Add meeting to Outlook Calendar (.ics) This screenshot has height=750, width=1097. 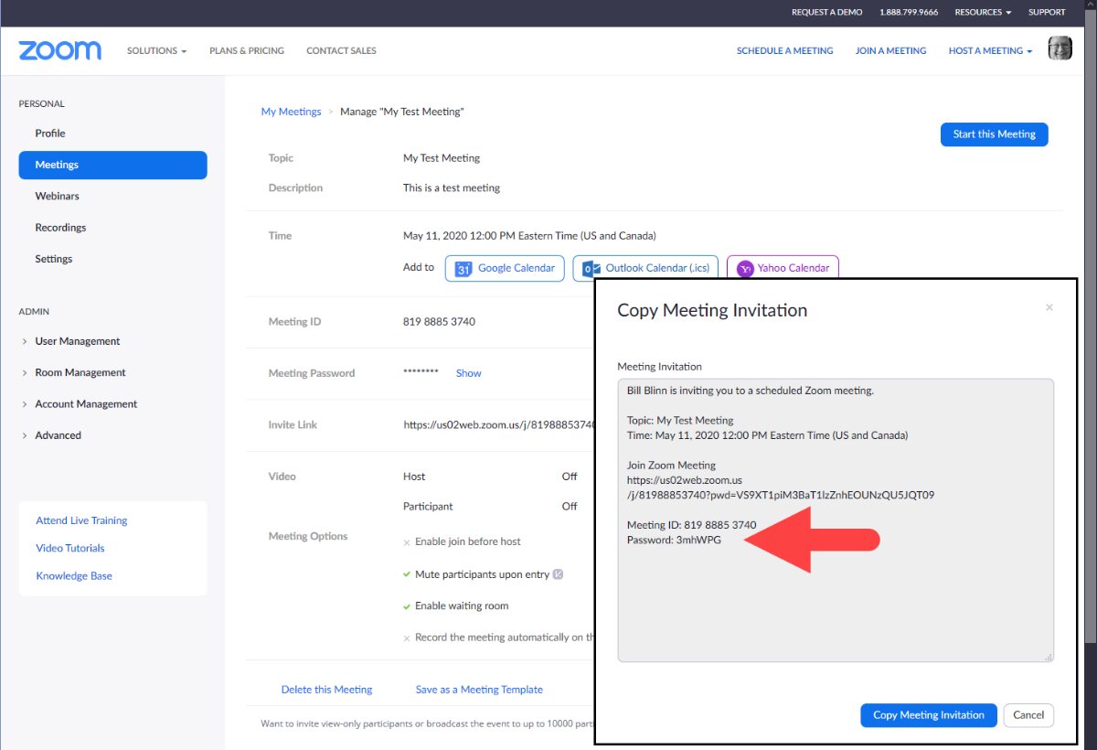point(645,268)
